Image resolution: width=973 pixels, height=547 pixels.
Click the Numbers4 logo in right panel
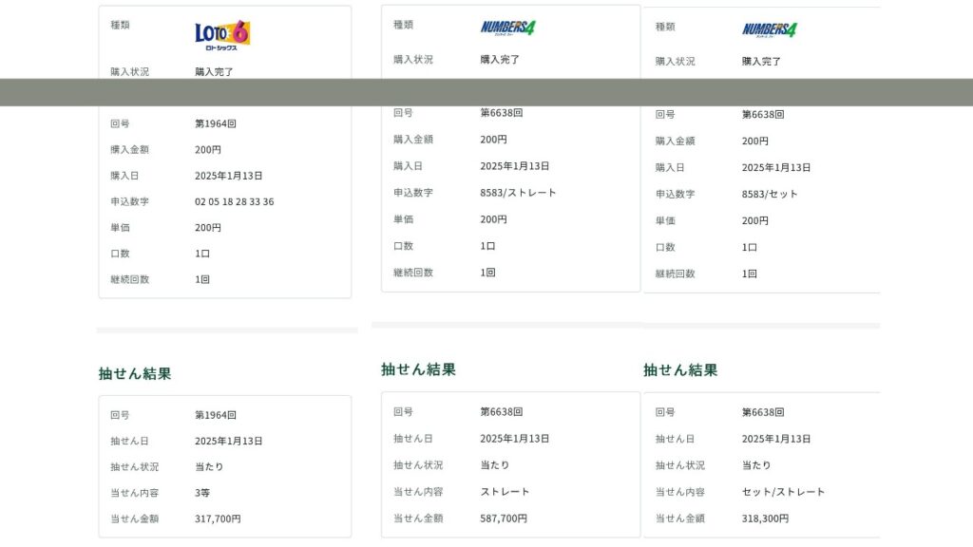[769, 29]
